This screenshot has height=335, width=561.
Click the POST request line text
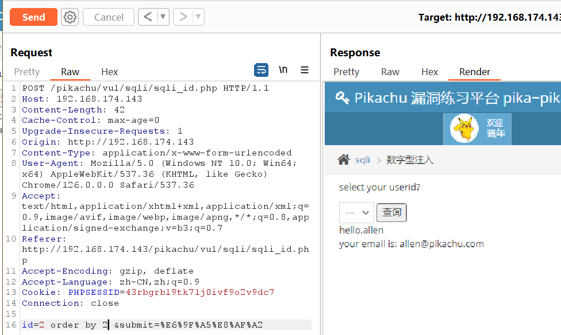[145, 88]
